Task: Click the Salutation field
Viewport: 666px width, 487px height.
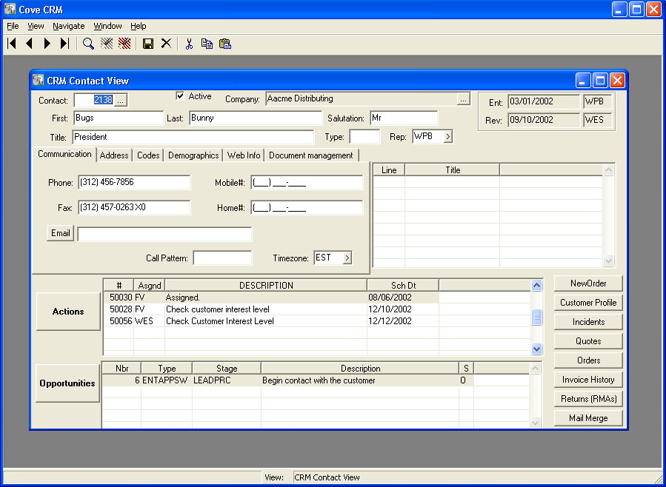Action: pos(404,118)
